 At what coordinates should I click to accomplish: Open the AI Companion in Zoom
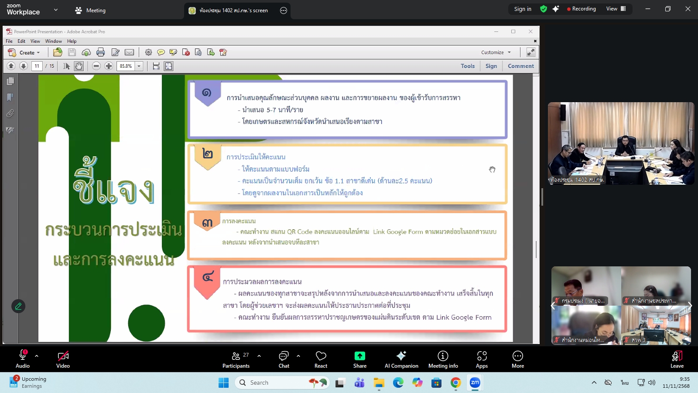(x=401, y=359)
